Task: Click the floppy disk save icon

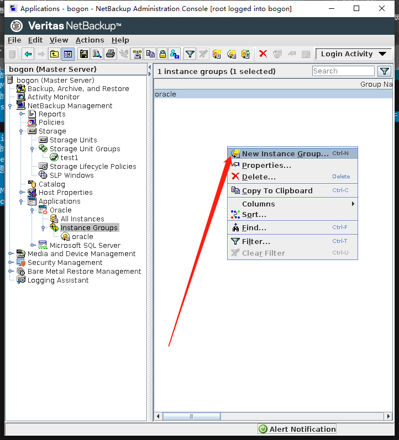Action: click(84, 54)
